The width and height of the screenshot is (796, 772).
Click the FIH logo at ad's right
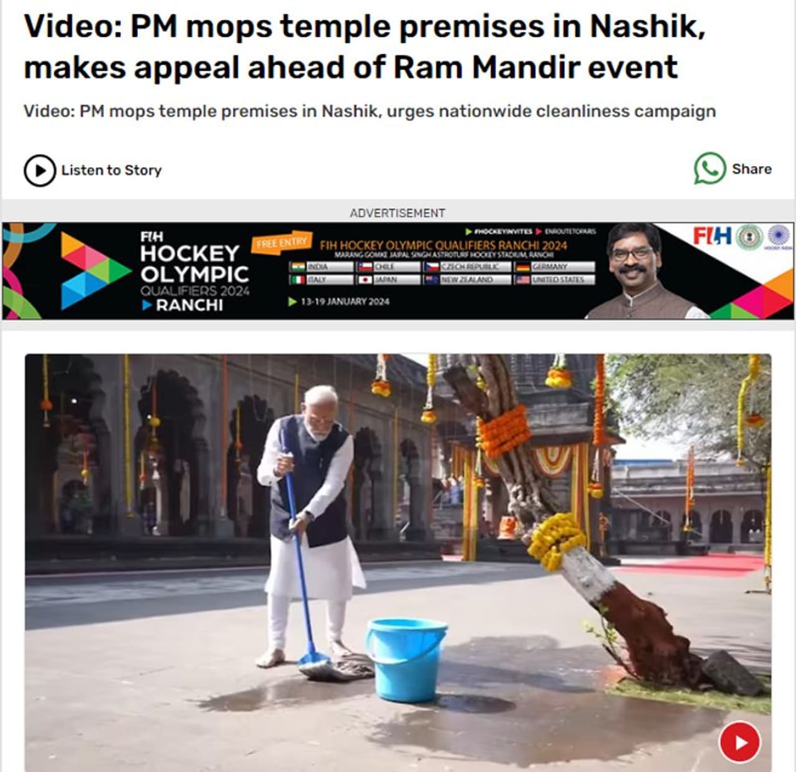(713, 236)
